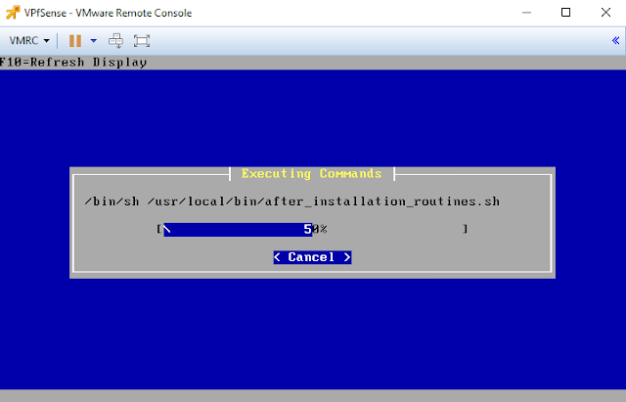Minimize the VMware Remote Console window
The image size is (626, 402).
[526, 13]
